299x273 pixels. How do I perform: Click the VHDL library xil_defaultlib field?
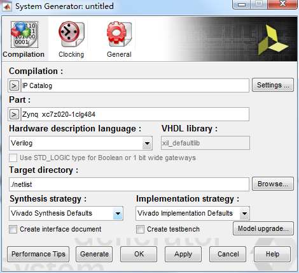[x=205, y=143]
